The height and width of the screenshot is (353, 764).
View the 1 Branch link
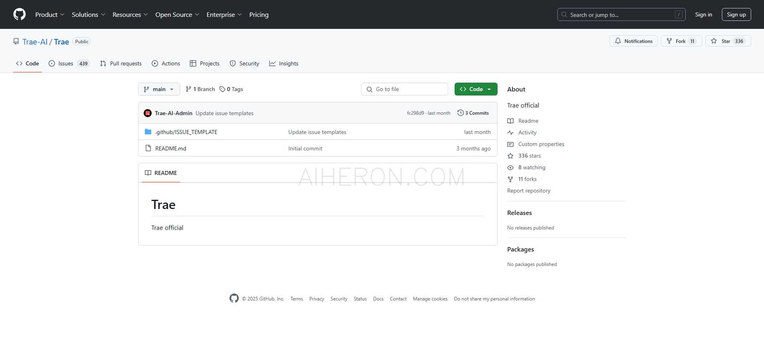tap(200, 89)
